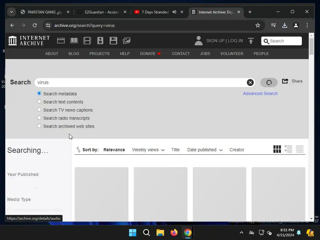Click the top-right Search input field
The height and width of the screenshot is (240, 320).
(282, 41)
